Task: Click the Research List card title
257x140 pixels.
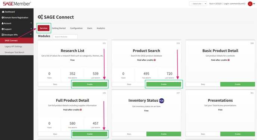Action: coord(72,51)
